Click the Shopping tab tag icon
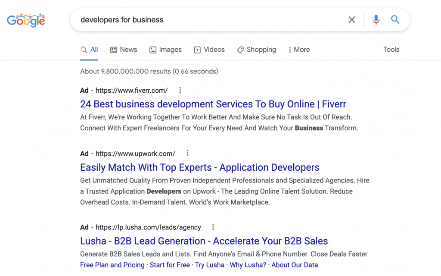441x276 pixels. pyautogui.click(x=240, y=50)
